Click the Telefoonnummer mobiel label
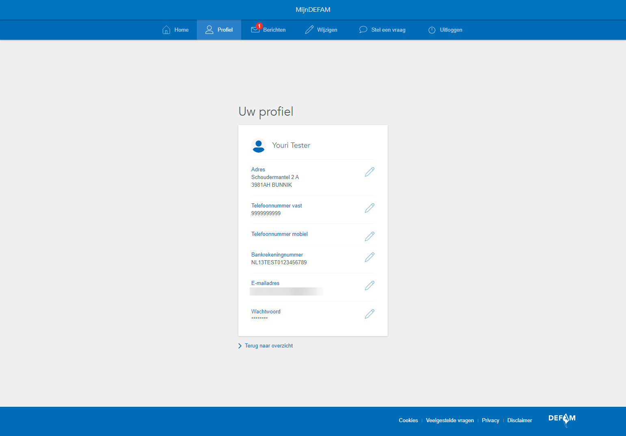Viewport: 626px width, 436px height. pos(279,234)
